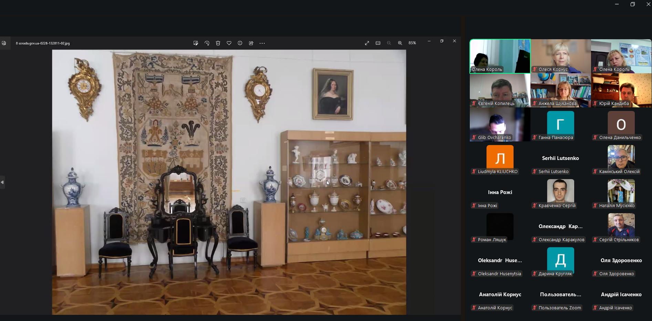Select the Liudmyla KLIUCHKO participant tile
652x321 pixels.
(x=500, y=158)
